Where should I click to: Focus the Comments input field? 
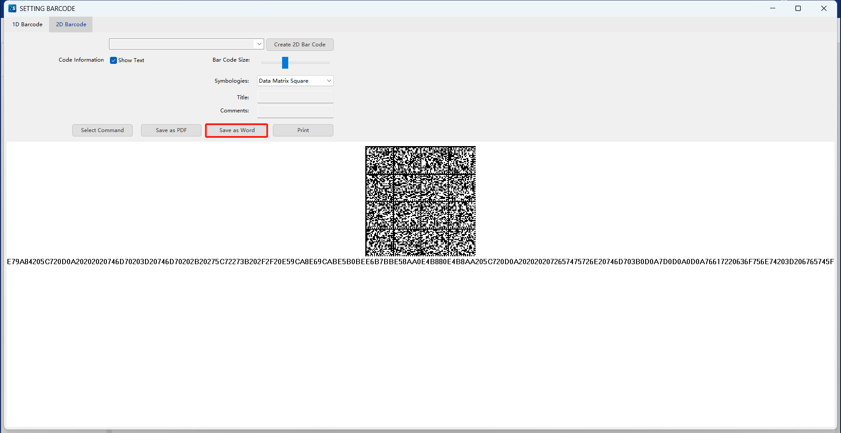point(295,111)
